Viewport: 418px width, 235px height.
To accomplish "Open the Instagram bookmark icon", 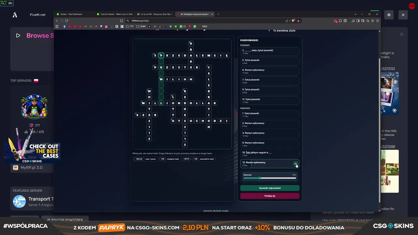I will coord(106,26).
